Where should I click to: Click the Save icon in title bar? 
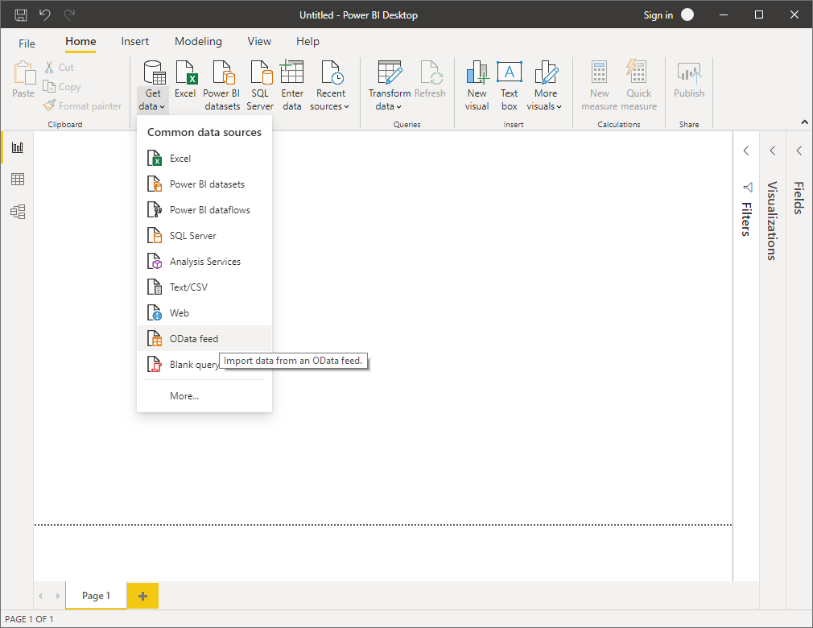point(21,15)
